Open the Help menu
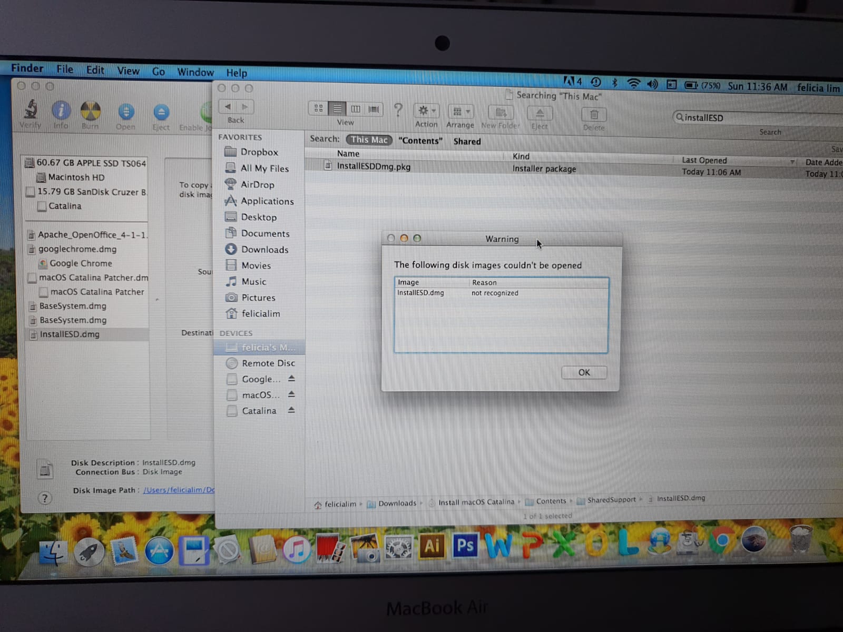 (237, 73)
